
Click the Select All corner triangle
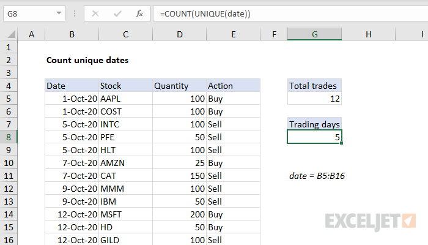(x=11, y=34)
